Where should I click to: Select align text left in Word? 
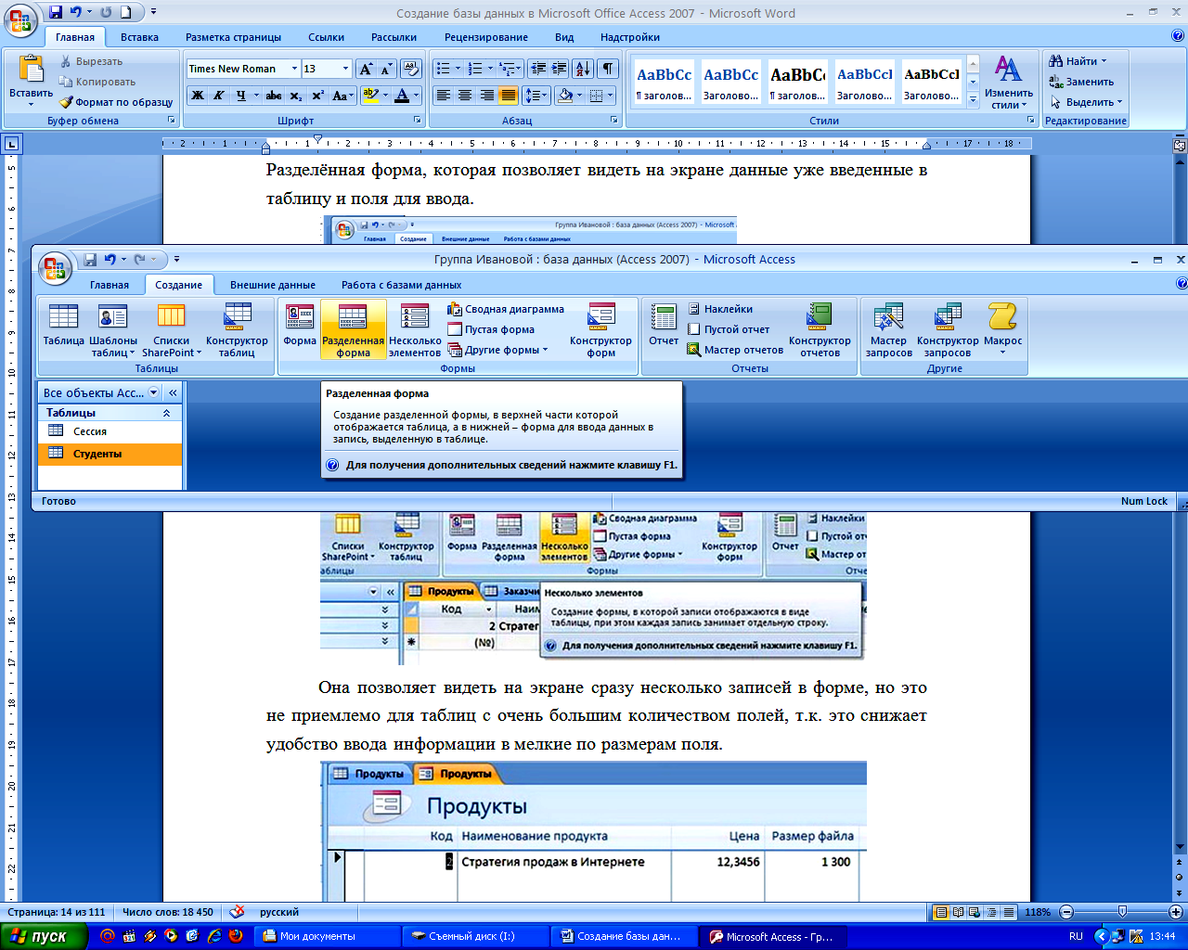[x=444, y=95]
